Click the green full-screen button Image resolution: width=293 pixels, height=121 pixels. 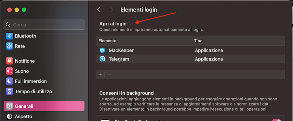tap(24, 10)
